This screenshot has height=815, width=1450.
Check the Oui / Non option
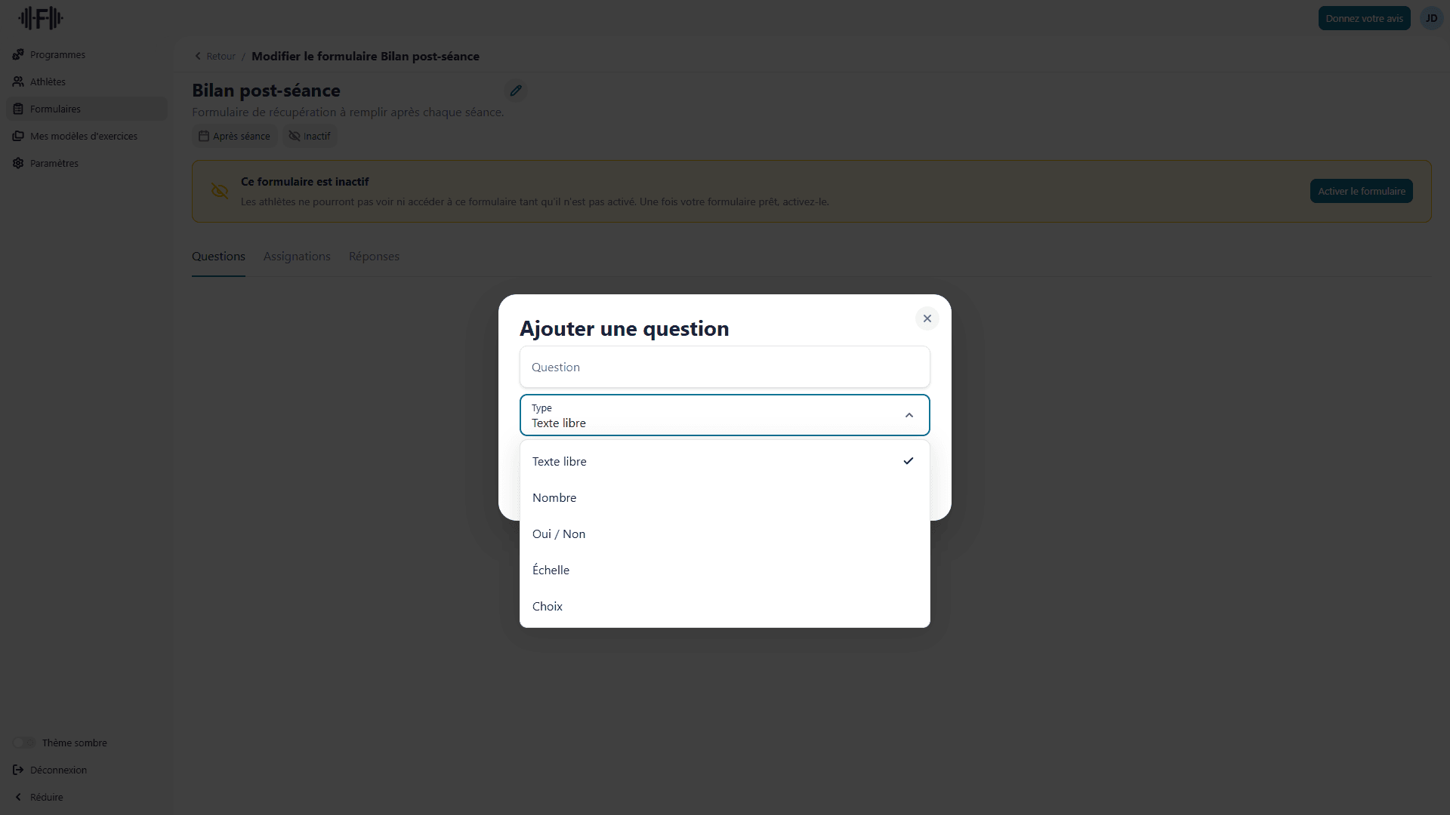559,534
